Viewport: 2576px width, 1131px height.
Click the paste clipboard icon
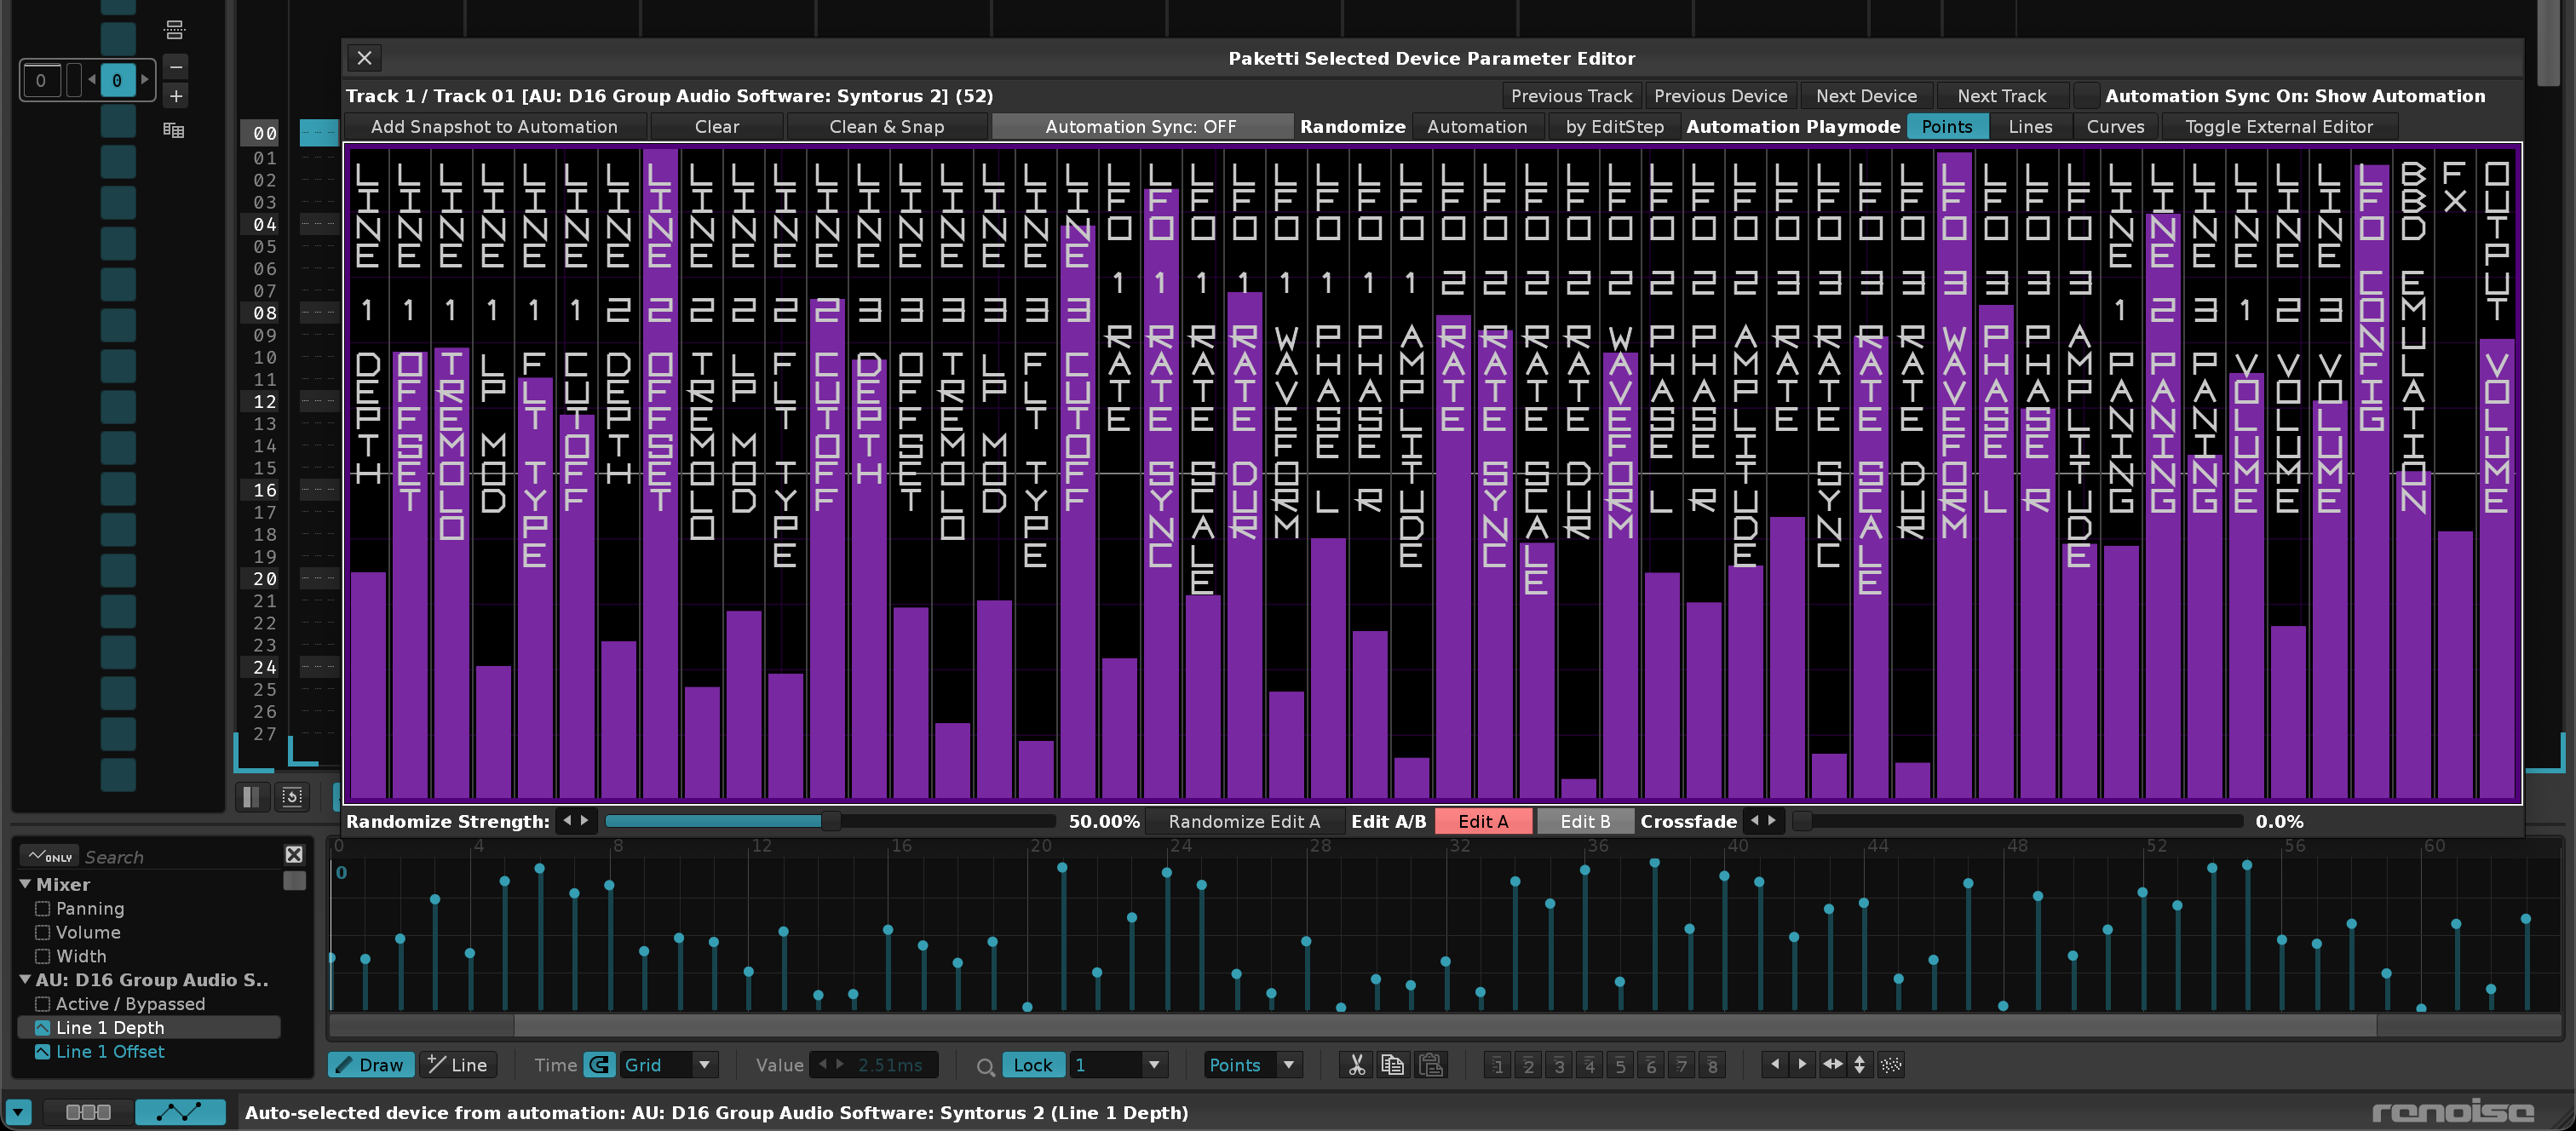point(1431,1065)
